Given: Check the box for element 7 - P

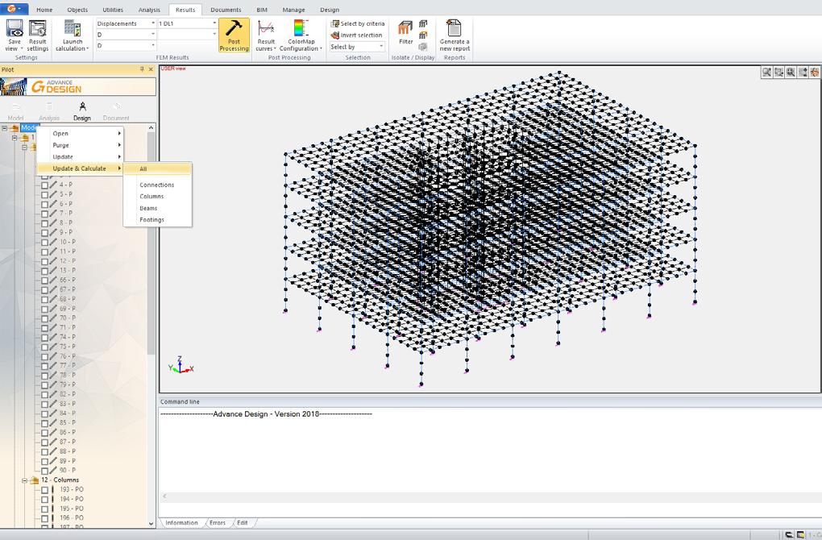Looking at the screenshot, I should (44, 214).
